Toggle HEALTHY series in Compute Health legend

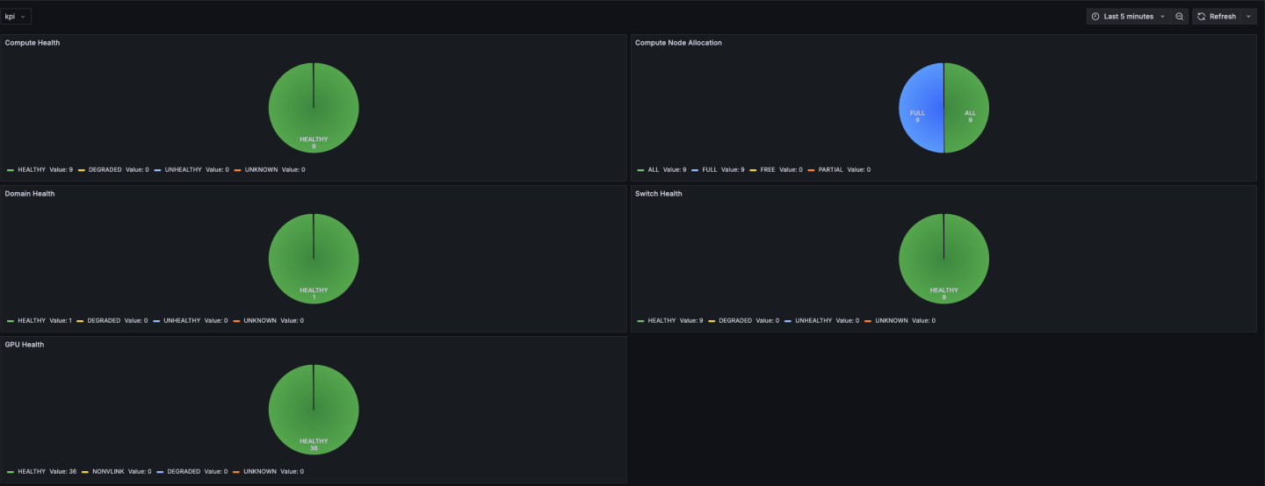point(32,169)
